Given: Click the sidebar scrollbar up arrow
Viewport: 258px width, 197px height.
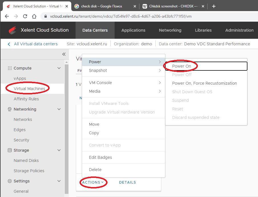Looking at the screenshot, I should click(x=66, y=62).
